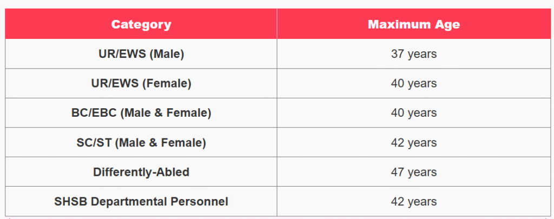Select the SHSB Departmental Personnel cell
Viewport: 554px width, 219px height.
tap(141, 201)
